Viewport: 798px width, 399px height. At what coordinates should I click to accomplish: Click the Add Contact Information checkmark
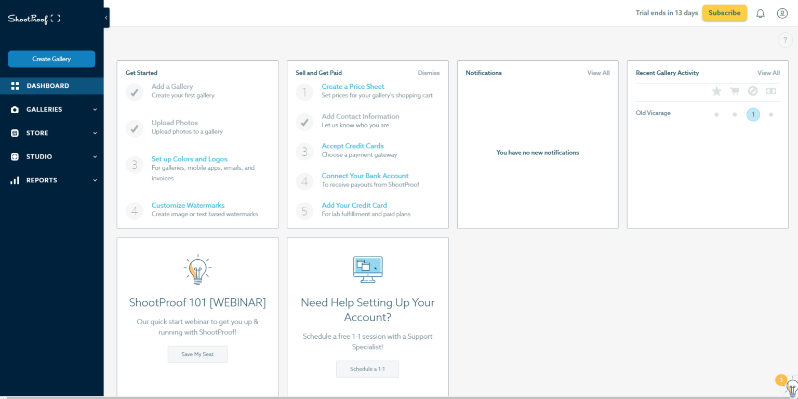click(304, 122)
